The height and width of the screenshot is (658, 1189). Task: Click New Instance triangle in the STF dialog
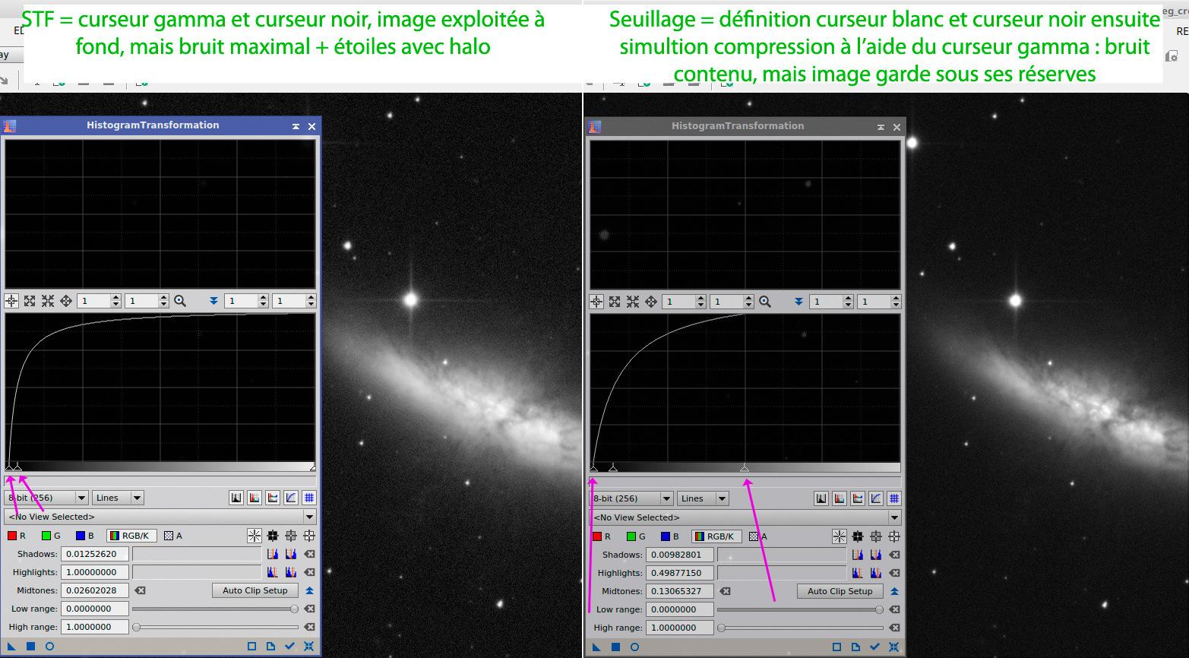[11, 647]
